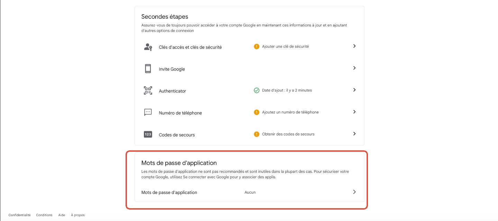
Task: Click the Authenticator QR code icon
Action: point(148,91)
